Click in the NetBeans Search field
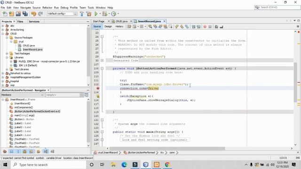Image resolution: width=301 pixels, height=169 pixels. point(280,8)
